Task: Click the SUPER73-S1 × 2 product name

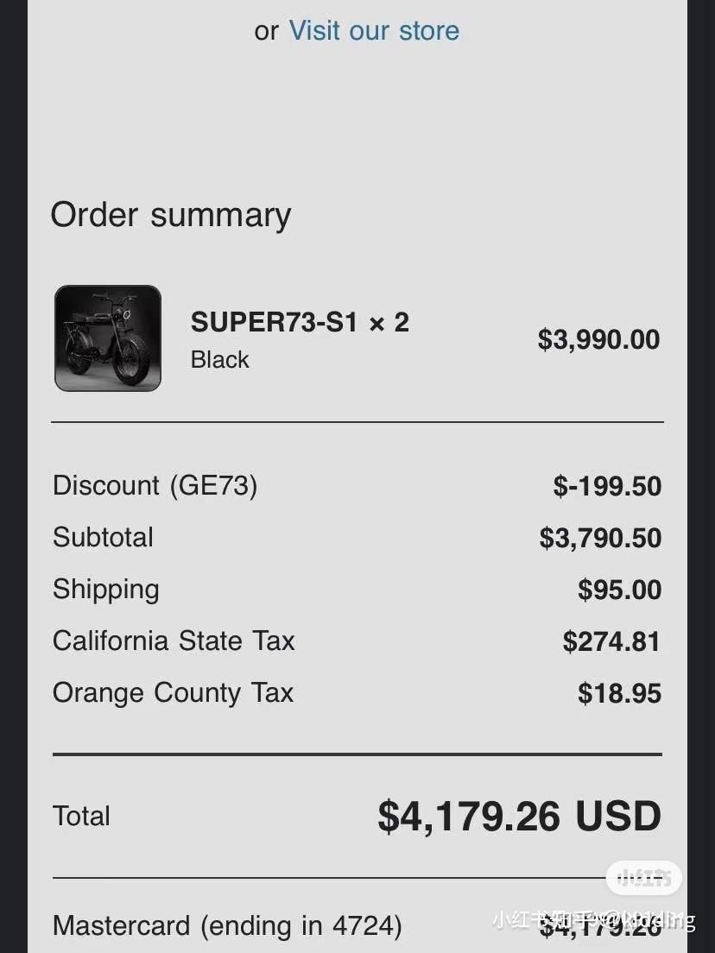Action: 300,323
